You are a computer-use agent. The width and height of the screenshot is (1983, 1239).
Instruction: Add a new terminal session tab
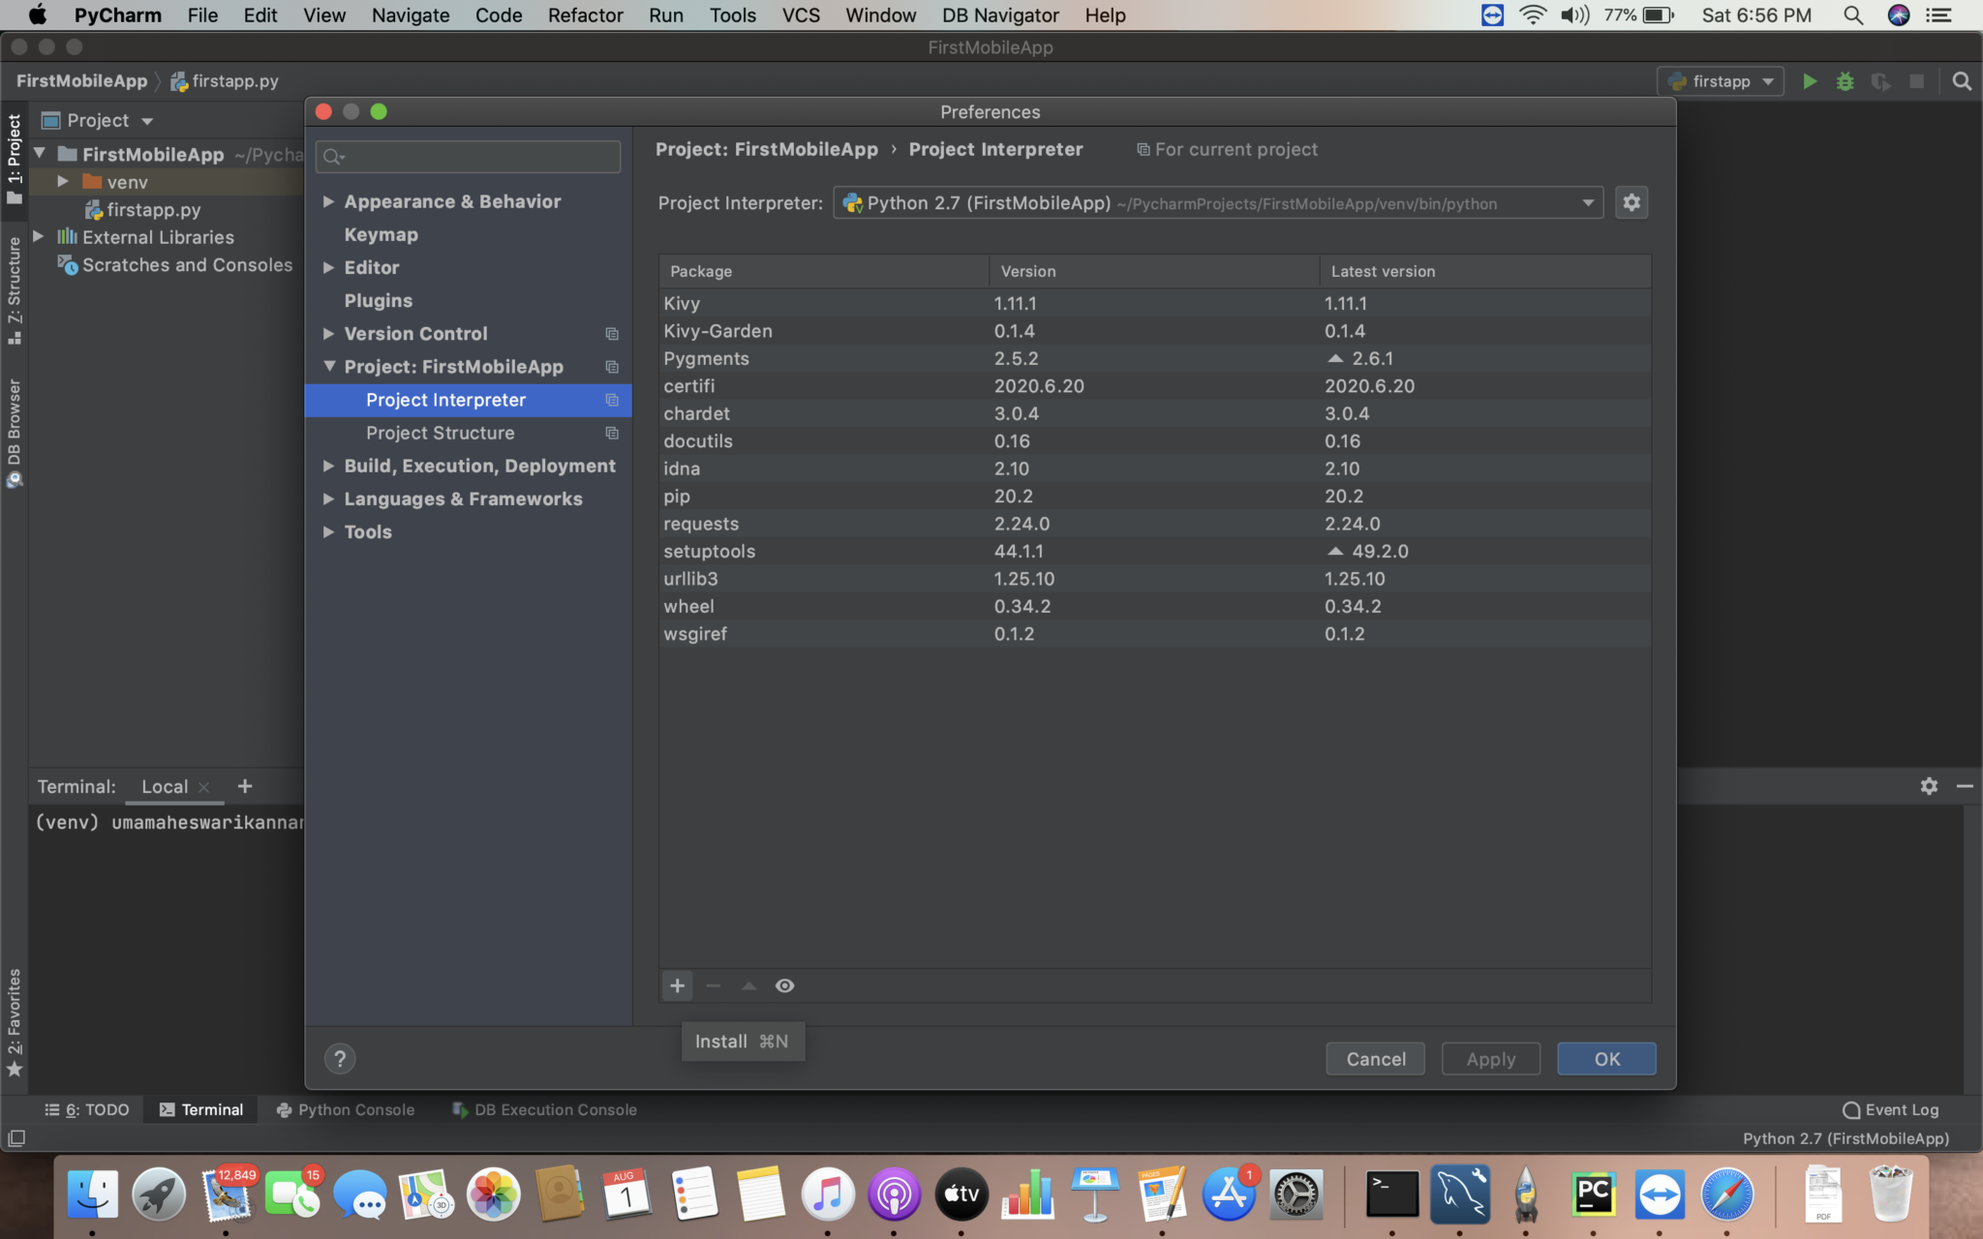[x=245, y=786]
